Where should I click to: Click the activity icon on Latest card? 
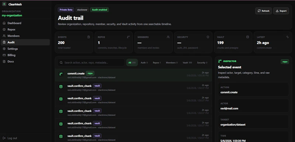click(288, 37)
